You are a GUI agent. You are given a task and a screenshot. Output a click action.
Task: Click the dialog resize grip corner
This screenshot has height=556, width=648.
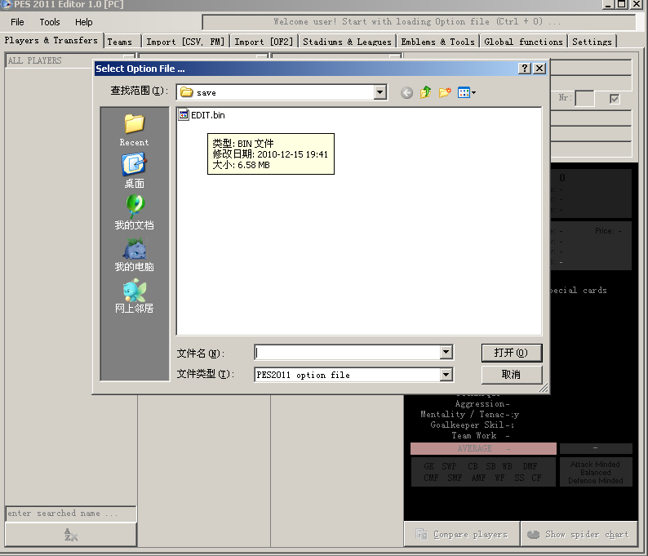pos(544,388)
